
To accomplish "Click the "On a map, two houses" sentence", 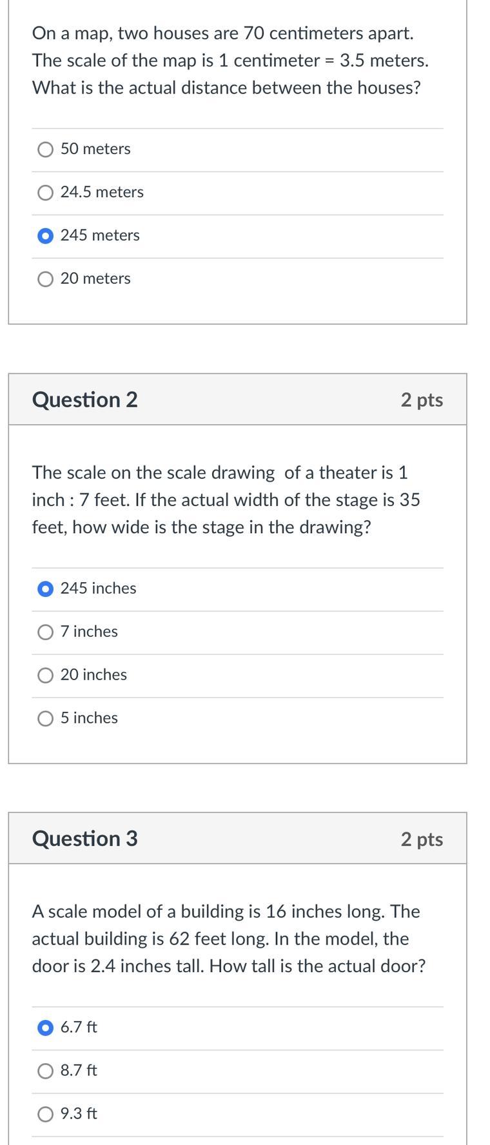I will 223,33.
